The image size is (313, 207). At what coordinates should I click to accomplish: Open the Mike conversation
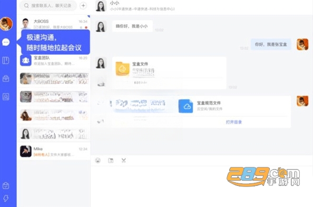click(x=54, y=151)
